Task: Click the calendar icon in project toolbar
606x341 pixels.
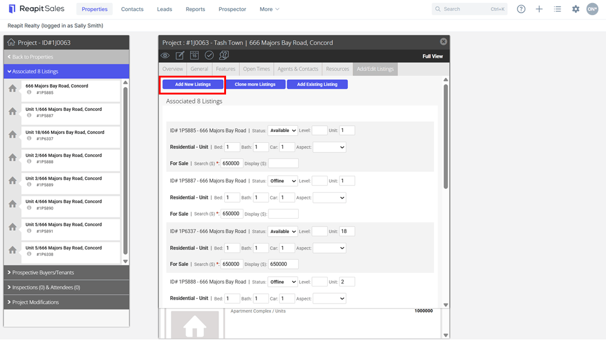Action: pyautogui.click(x=195, y=56)
